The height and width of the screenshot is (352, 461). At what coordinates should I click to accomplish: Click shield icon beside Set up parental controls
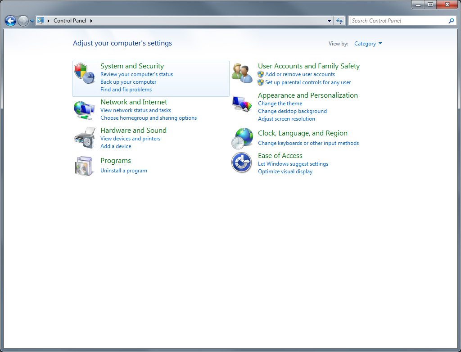(x=261, y=82)
